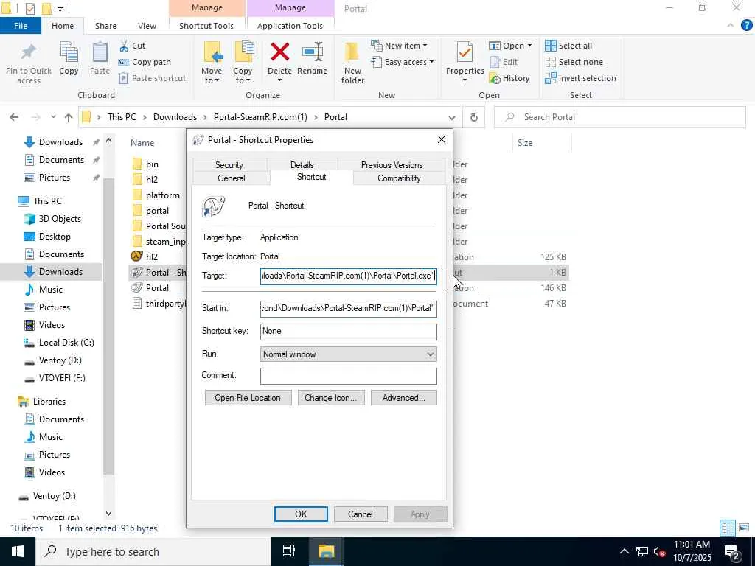755x566 pixels.
Task: Click the Comment text field
Action: [348, 376]
